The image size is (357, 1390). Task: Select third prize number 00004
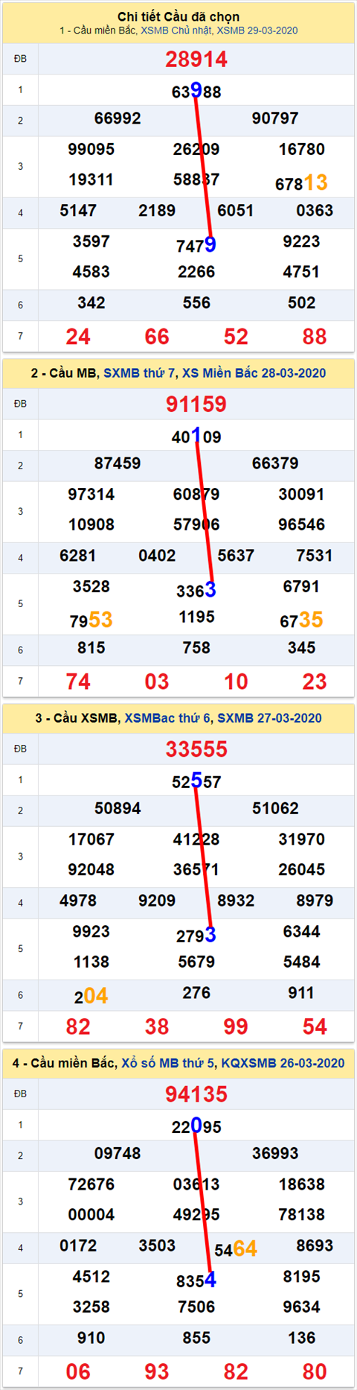pos(91,1214)
